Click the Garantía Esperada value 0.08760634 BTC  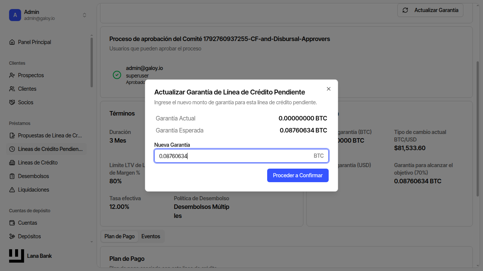coord(303,131)
